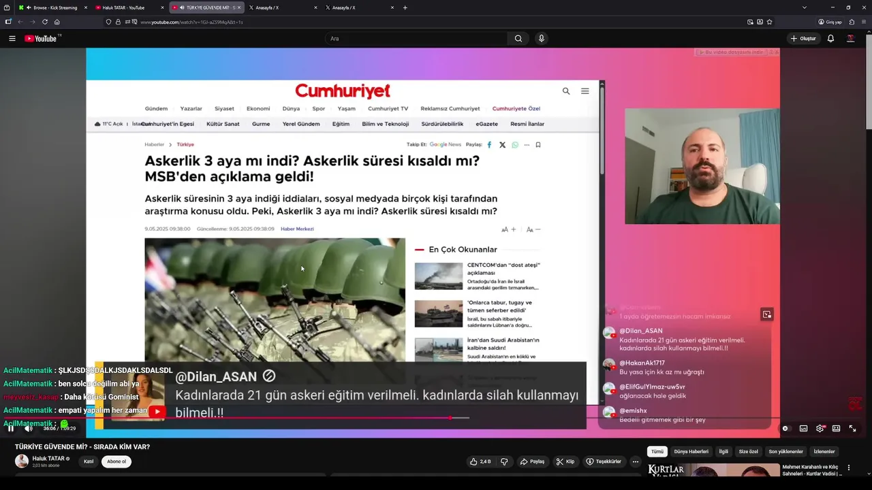Switch to the 'Browse - Kick Streaming' tab
This screenshot has width=872, height=490.
pyautogui.click(x=54, y=7)
